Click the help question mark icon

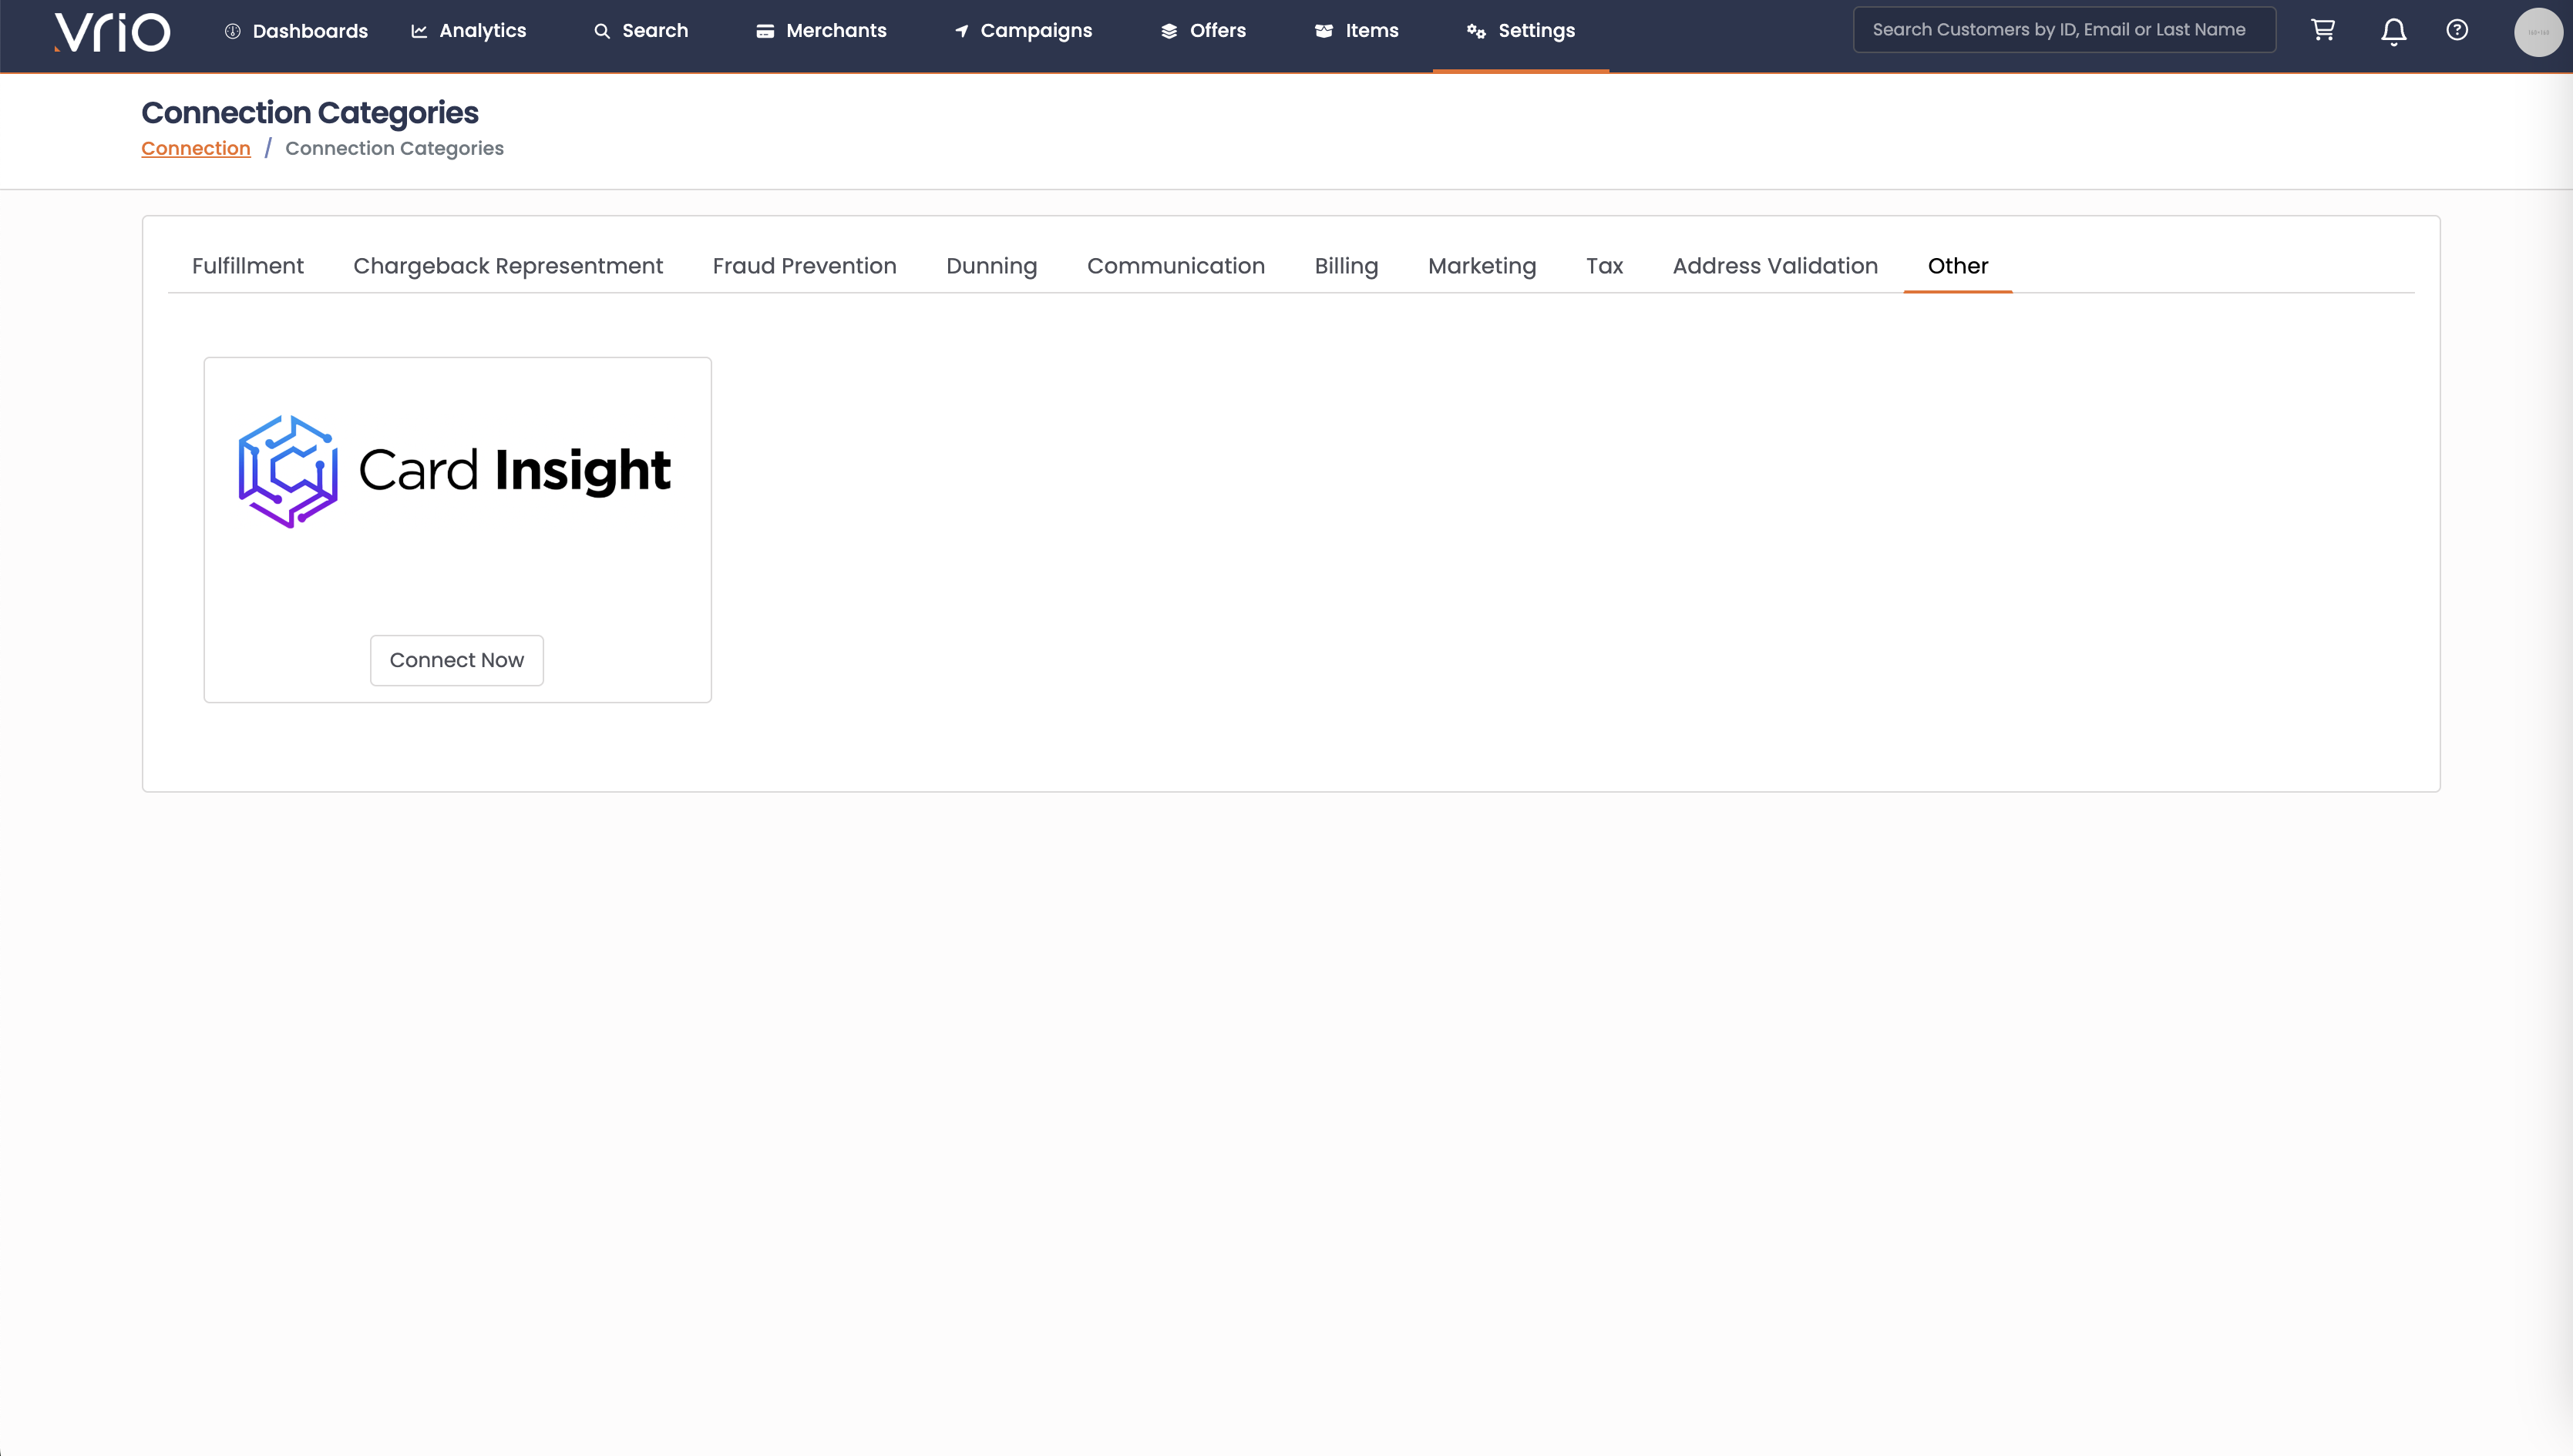[x=2457, y=30]
